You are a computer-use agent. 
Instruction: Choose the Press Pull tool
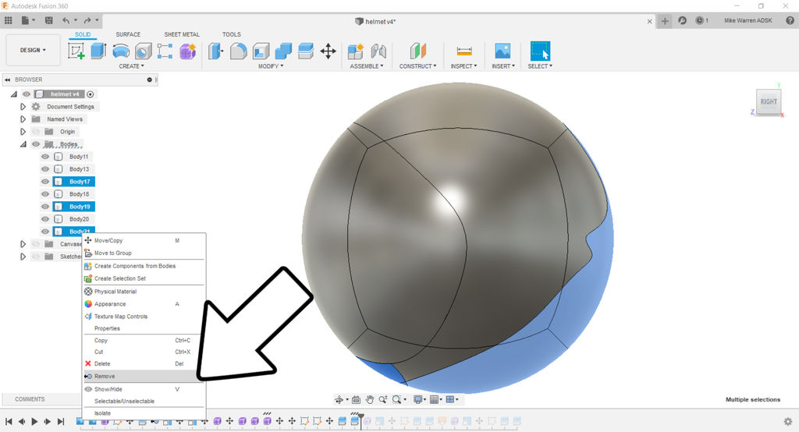click(x=216, y=51)
